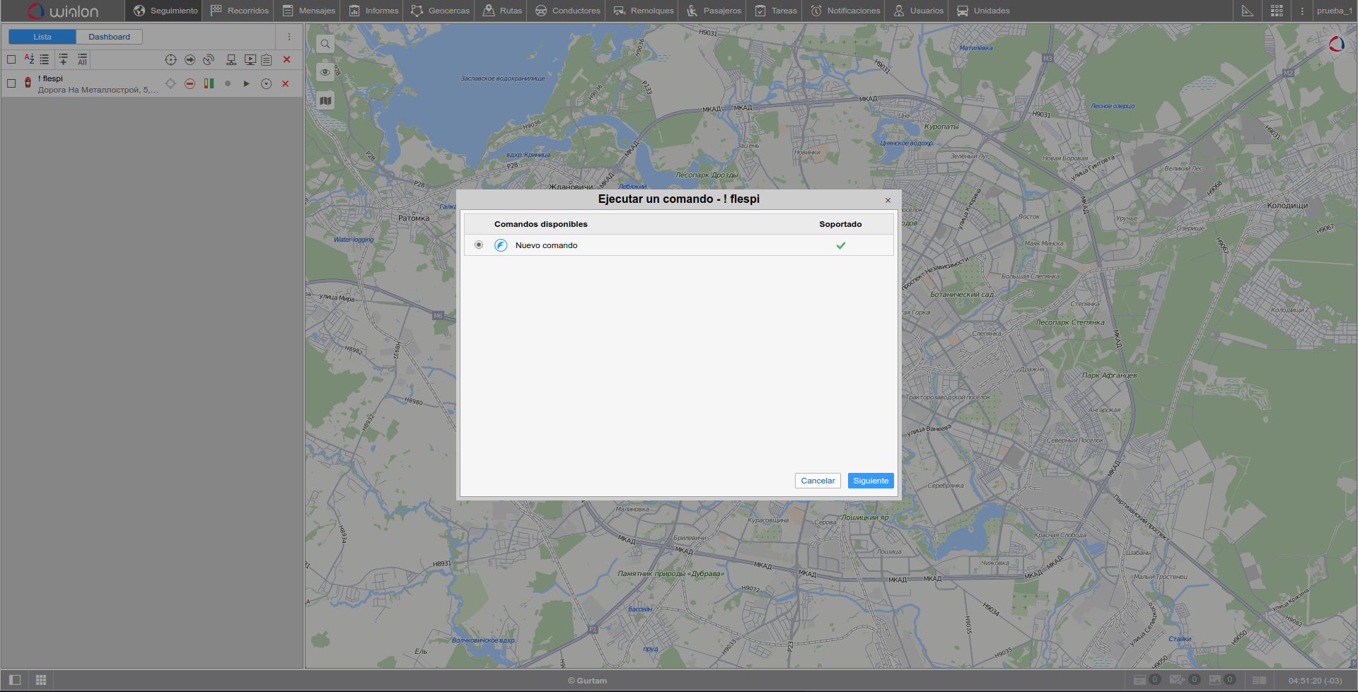Viewport: 1358px width, 692px height.
Task: Click the flespi red-green sensor state indicator
Action: click(x=209, y=83)
